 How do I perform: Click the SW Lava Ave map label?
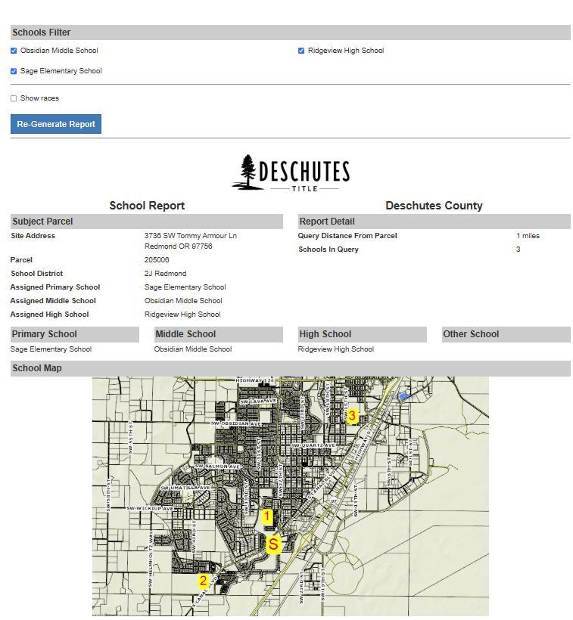pos(258,401)
